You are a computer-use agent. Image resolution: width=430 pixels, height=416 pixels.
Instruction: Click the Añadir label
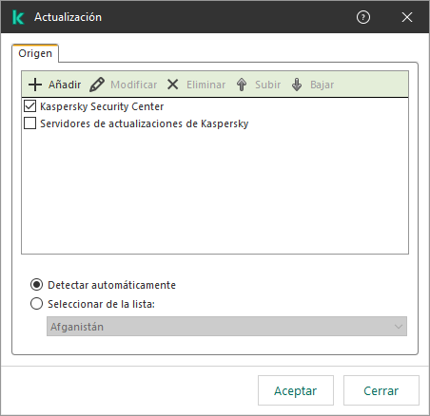[x=65, y=85]
